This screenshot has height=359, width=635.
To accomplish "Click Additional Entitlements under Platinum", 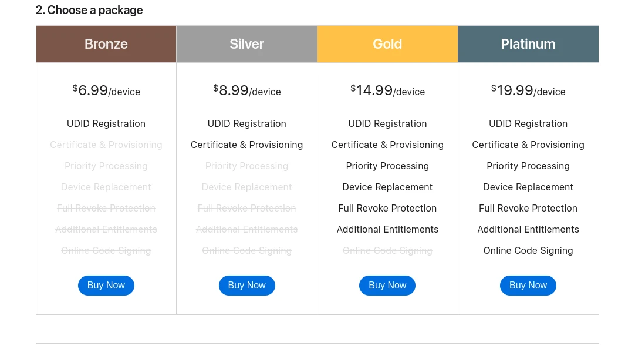I will [x=528, y=230].
